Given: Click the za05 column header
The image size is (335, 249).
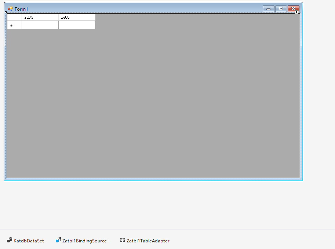Looking at the screenshot, I should 77,17.
